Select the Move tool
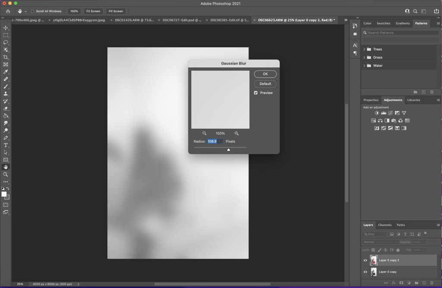442x288 pixels. coord(6,27)
